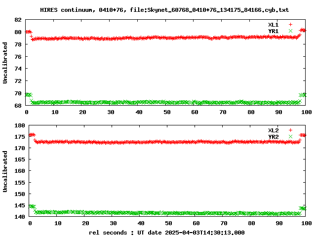Click x-axis tick 40 under the XL2/YR2 plot
This screenshot has width=316, height=237.
141,223
